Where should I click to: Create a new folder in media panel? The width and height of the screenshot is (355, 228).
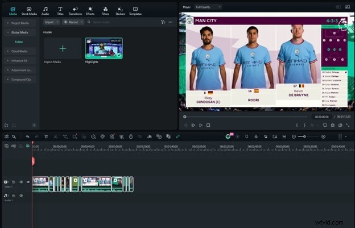click(6, 125)
